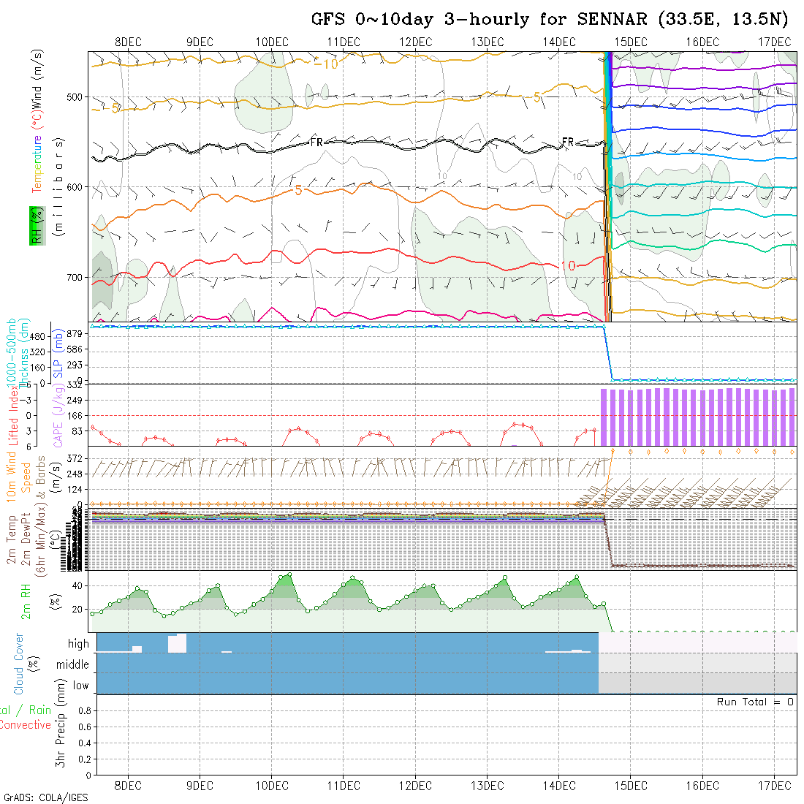The width and height of the screenshot is (804, 804).
Task: Click the 12DEC label on bottom axis
Action: pos(415,786)
